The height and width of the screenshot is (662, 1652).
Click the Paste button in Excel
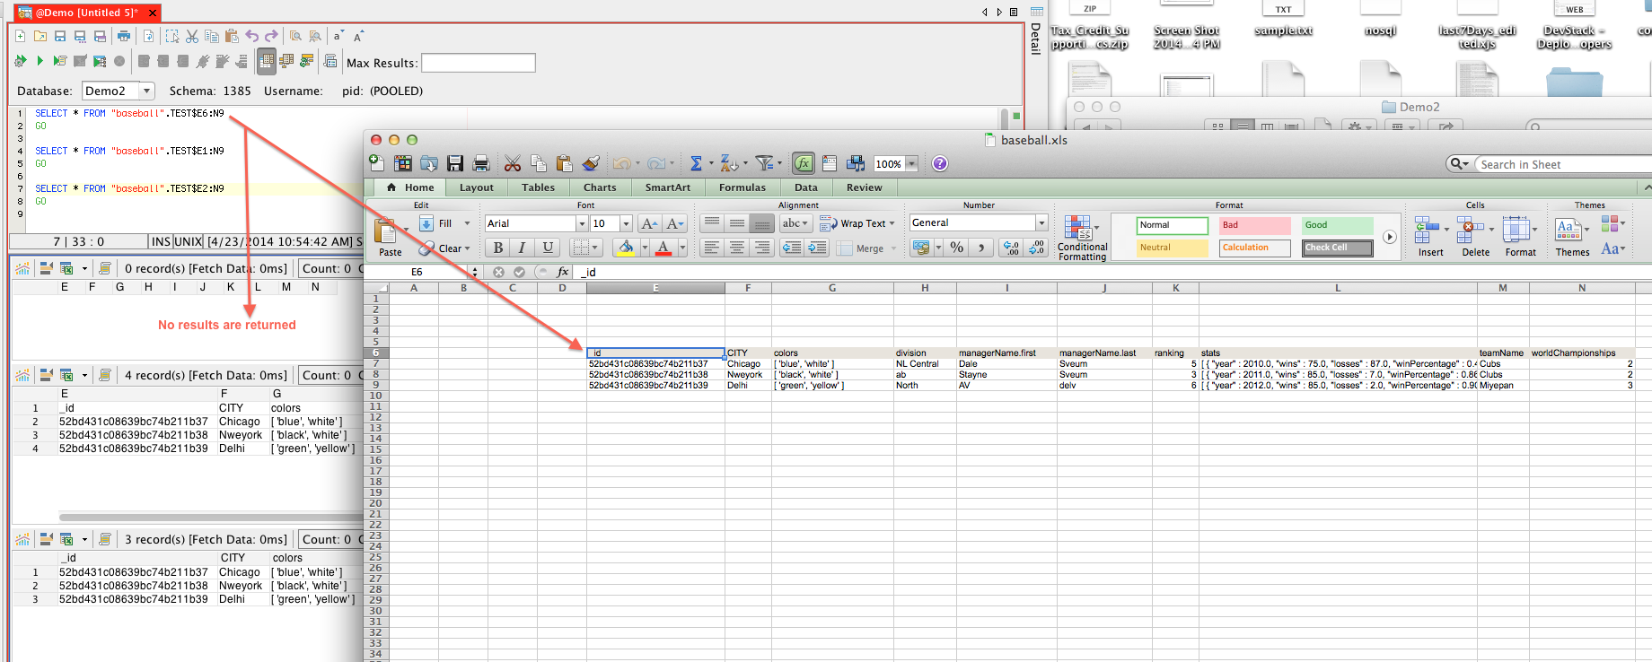pyautogui.click(x=390, y=237)
